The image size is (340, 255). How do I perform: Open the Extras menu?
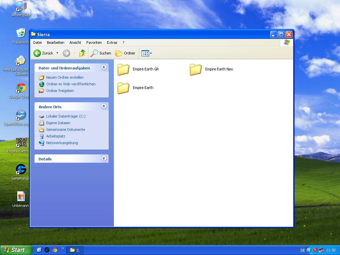(x=112, y=42)
